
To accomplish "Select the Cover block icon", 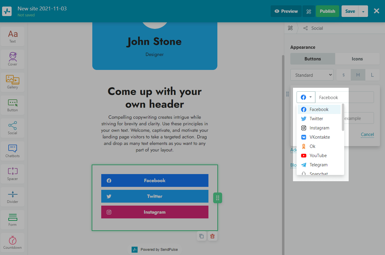I will 13,59.
